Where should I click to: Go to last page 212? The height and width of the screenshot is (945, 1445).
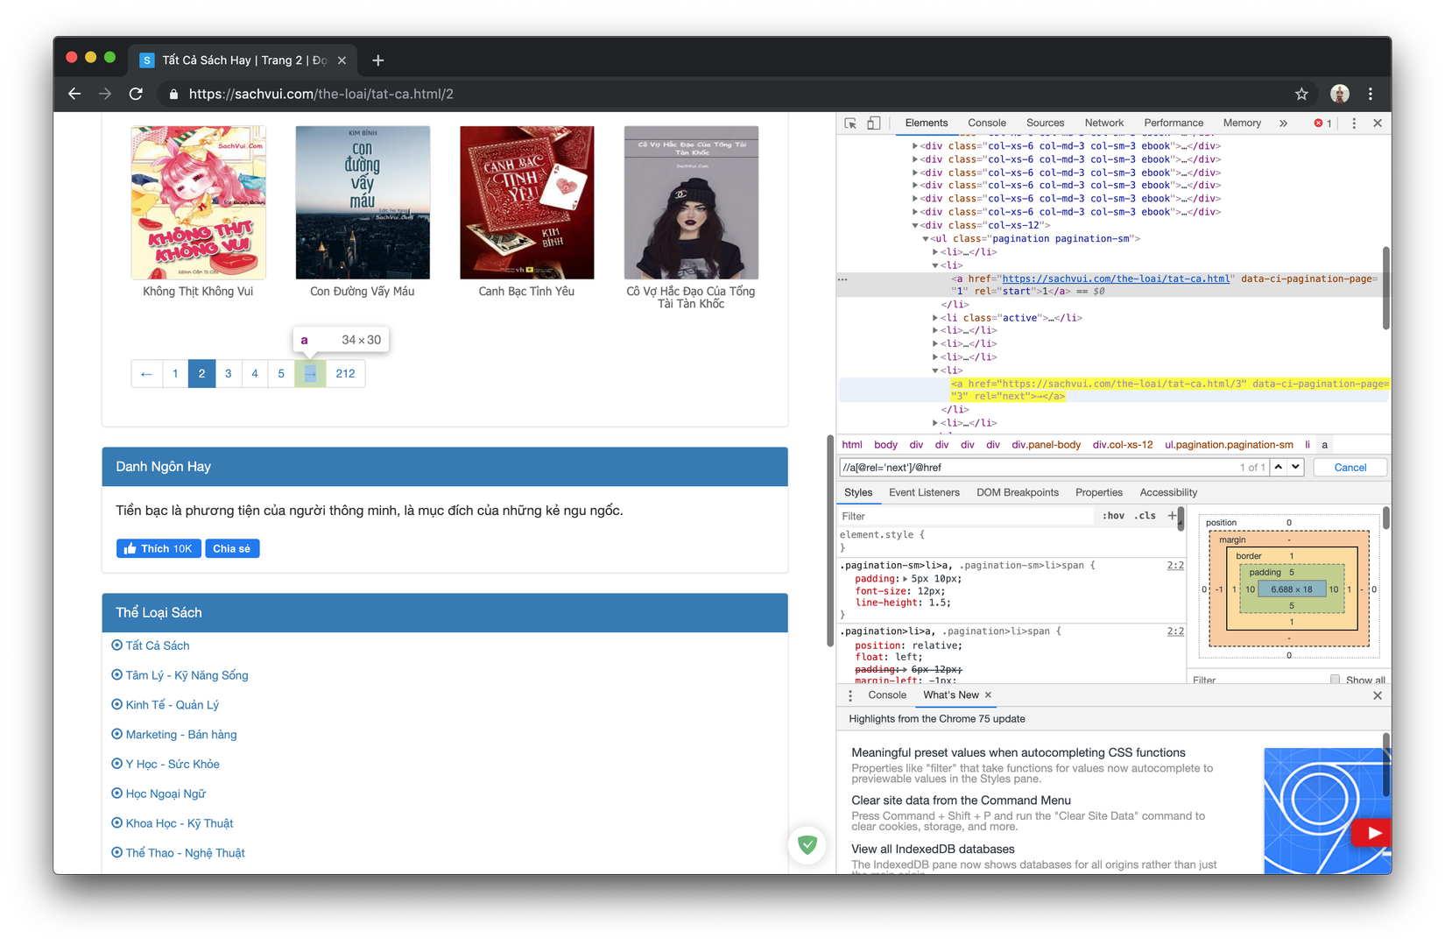coord(345,374)
